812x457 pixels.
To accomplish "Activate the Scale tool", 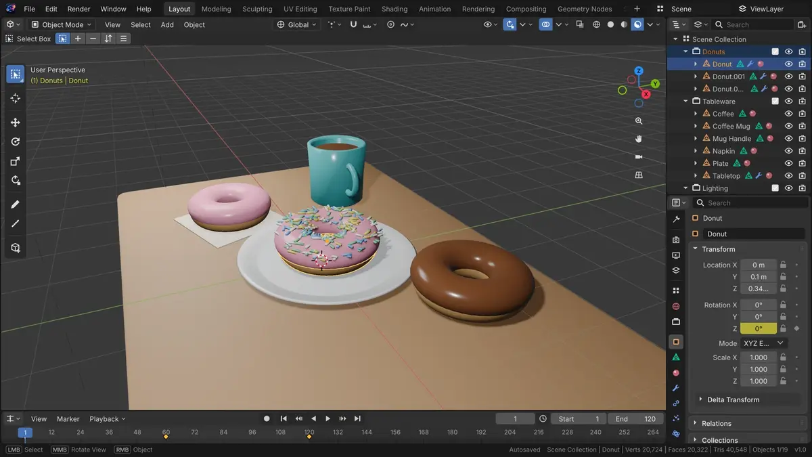I will click(x=16, y=161).
